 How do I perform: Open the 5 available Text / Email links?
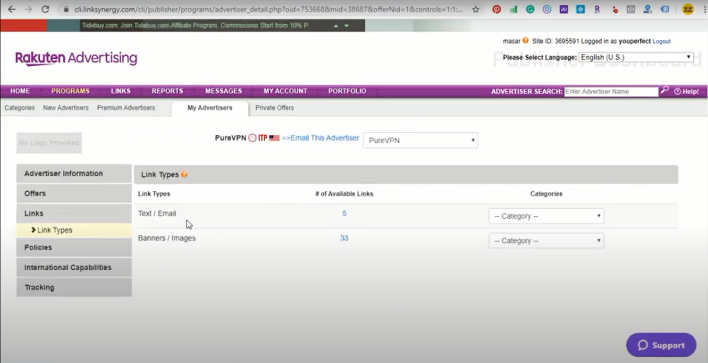pos(344,213)
